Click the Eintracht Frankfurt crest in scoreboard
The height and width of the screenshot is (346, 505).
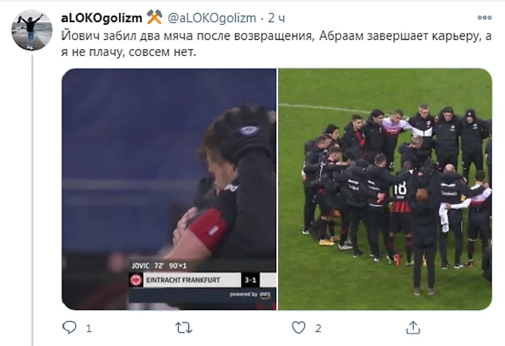(x=136, y=280)
